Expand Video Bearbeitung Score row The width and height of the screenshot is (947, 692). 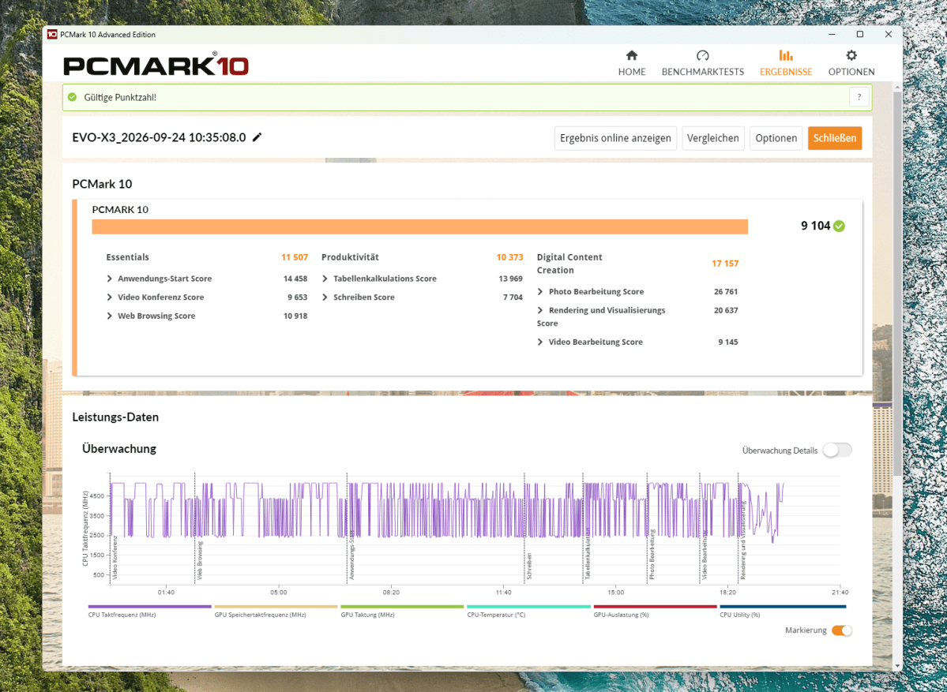click(540, 342)
